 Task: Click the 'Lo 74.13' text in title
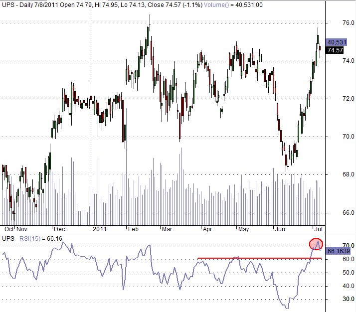[x=133, y=5]
